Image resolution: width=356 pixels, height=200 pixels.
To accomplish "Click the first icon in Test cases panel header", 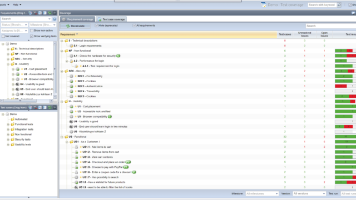I will pyautogui.click(x=30, y=107).
